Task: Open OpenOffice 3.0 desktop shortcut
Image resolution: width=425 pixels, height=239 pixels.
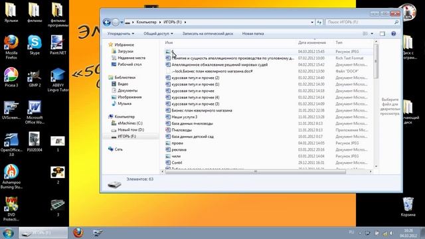Action: [11, 145]
